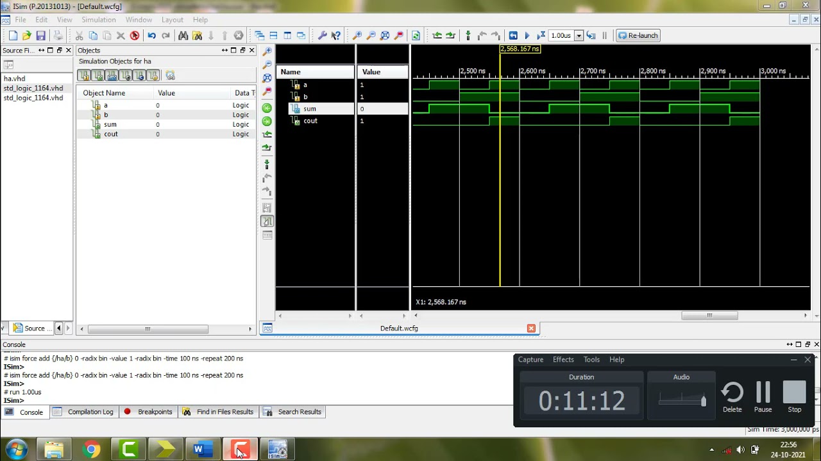Click the green refresh/reload icon
821x461 pixels.
pyautogui.click(x=416, y=36)
